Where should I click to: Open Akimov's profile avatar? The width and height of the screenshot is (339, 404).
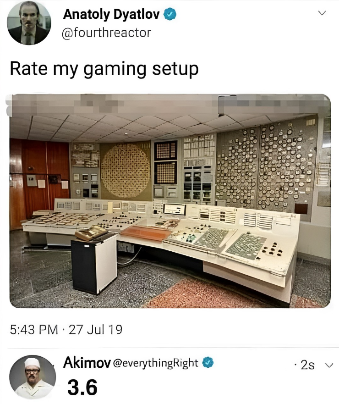click(33, 377)
